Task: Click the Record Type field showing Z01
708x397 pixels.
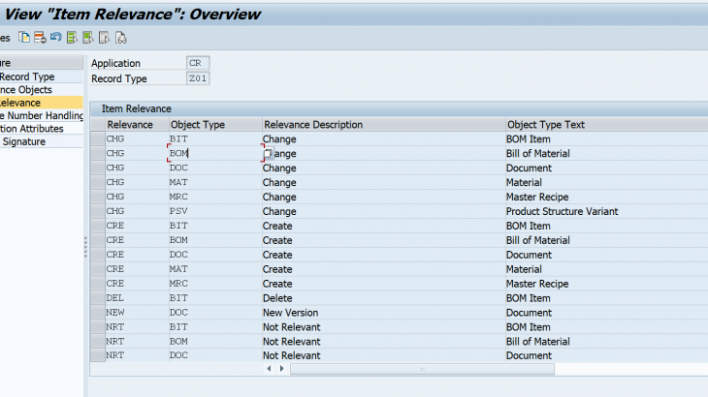Action: pos(198,78)
